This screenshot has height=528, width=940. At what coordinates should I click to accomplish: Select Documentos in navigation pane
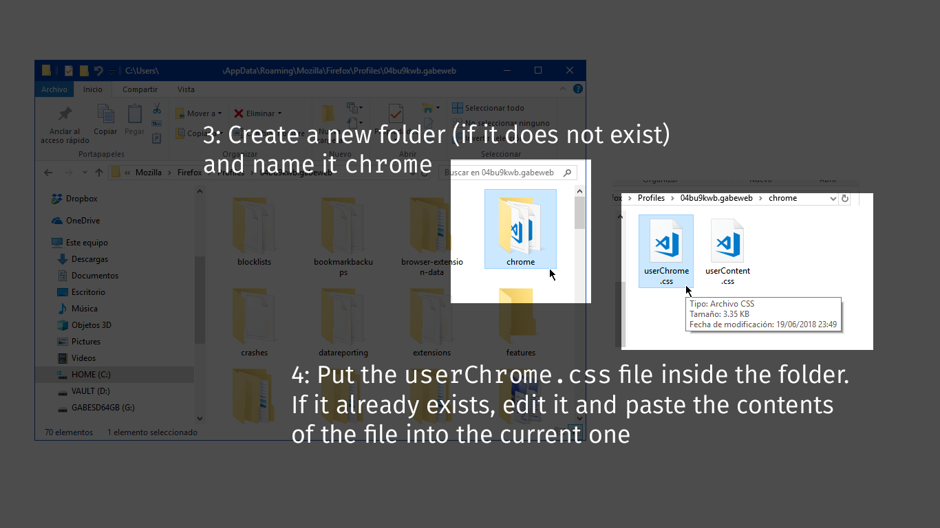[x=95, y=276]
